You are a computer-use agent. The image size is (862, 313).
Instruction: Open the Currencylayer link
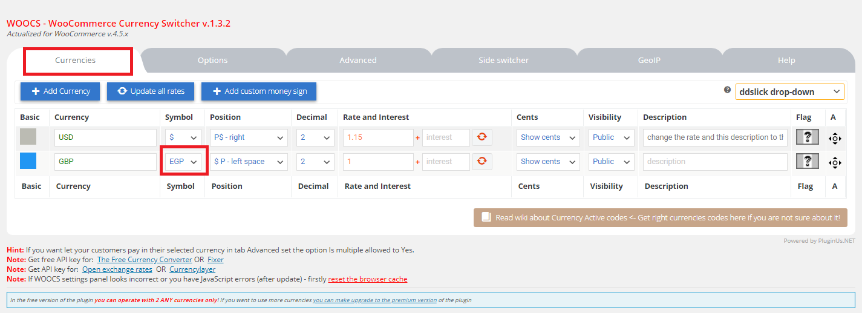pos(192,269)
